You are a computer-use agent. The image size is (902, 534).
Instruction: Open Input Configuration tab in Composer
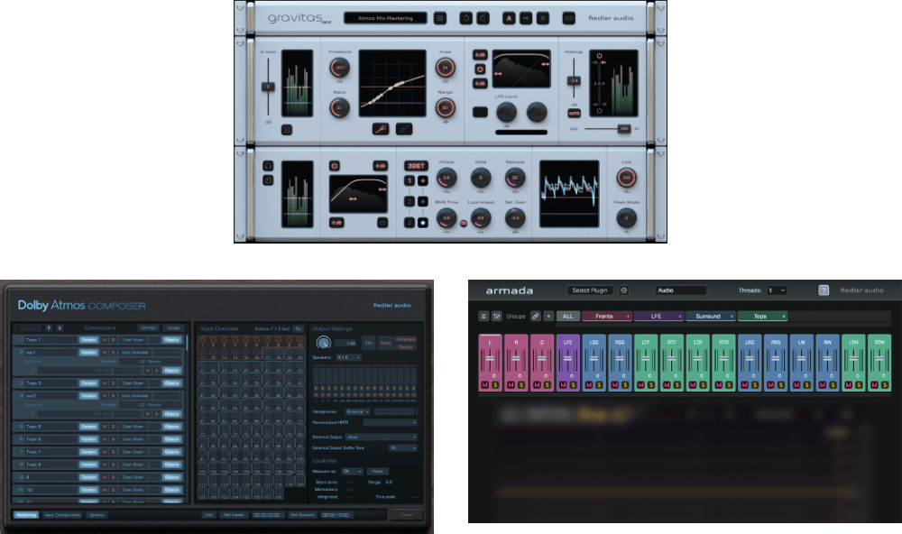63,515
